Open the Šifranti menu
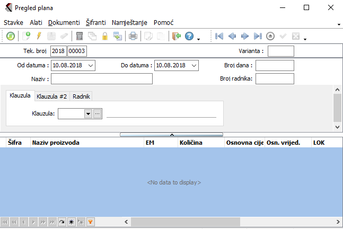 96,23
